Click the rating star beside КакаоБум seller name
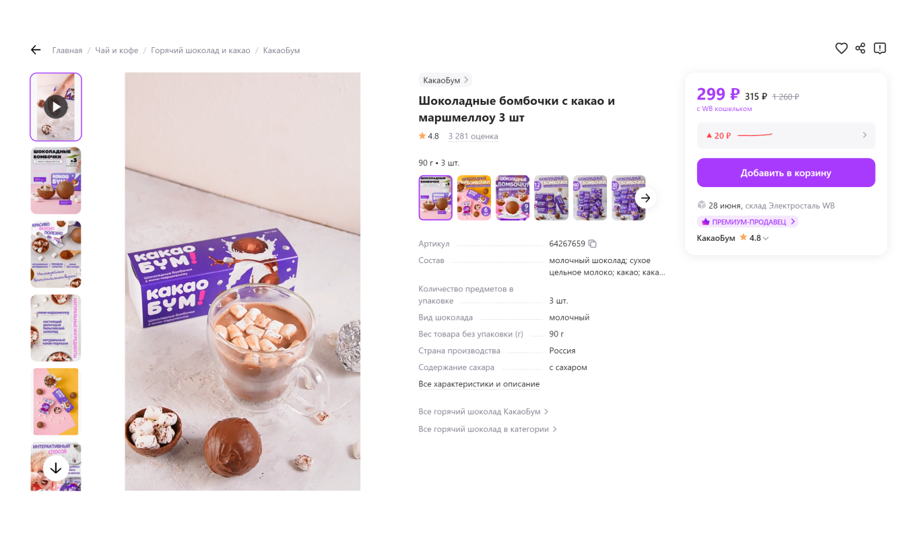Screen dimensions: 916x535 [x=742, y=237]
